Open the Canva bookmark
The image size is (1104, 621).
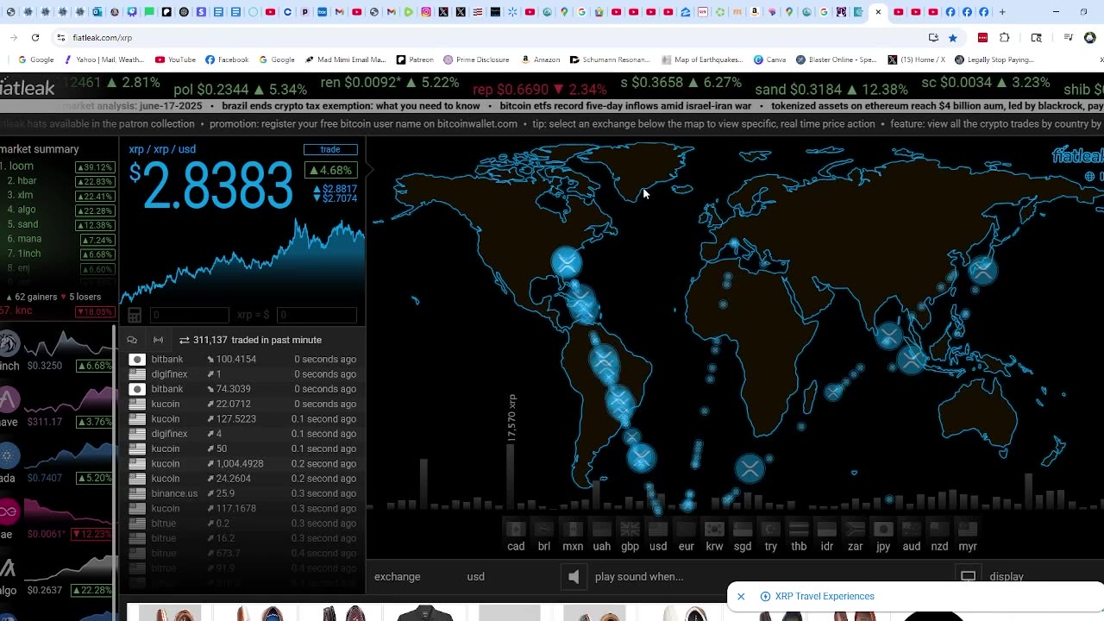point(770,60)
